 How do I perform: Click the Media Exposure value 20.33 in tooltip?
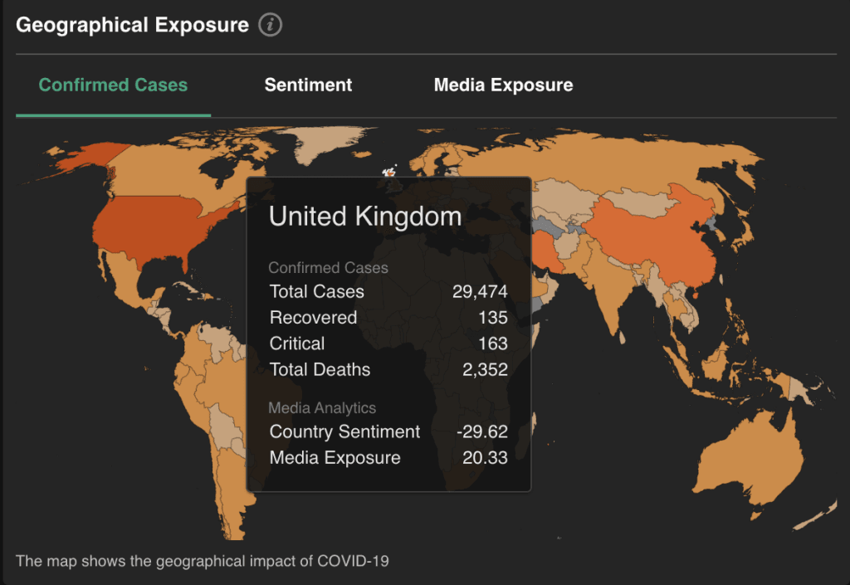(x=485, y=458)
